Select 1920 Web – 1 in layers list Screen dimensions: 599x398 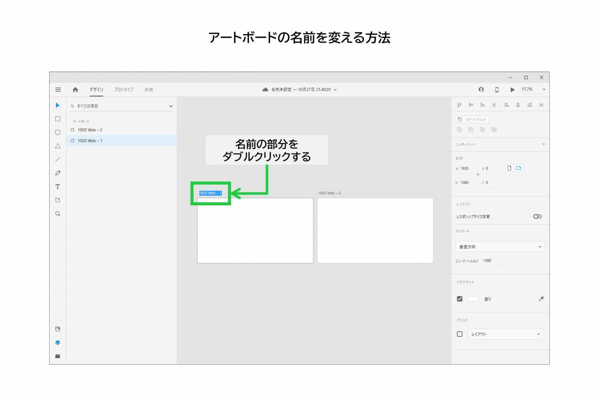point(122,140)
